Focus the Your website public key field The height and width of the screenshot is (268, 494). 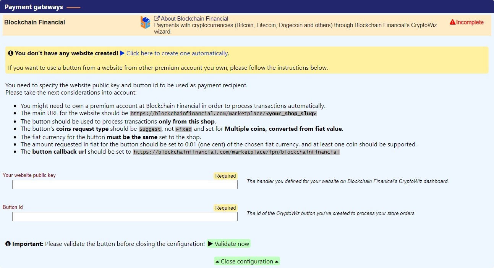(x=125, y=185)
